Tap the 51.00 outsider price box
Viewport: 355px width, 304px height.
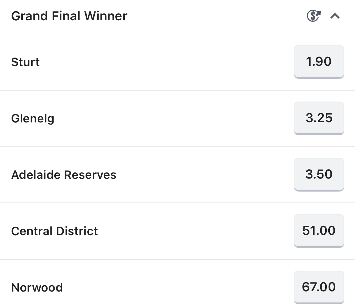click(319, 231)
